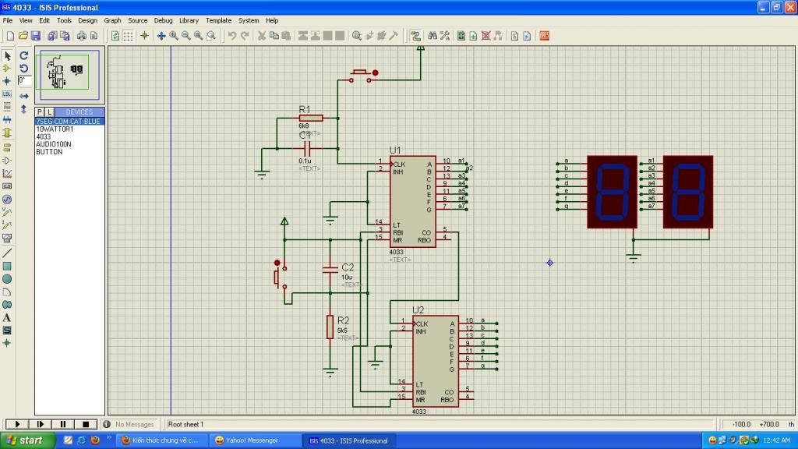Stop the simulation
This screenshot has width=798, height=449.
coord(86,424)
